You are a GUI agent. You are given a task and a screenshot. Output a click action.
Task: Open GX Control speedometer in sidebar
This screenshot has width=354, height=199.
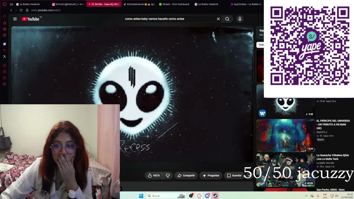4,17
